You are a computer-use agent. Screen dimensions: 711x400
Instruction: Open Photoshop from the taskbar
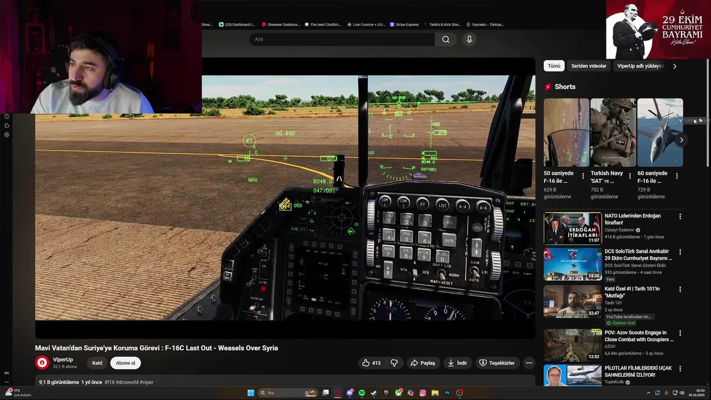[x=447, y=393]
